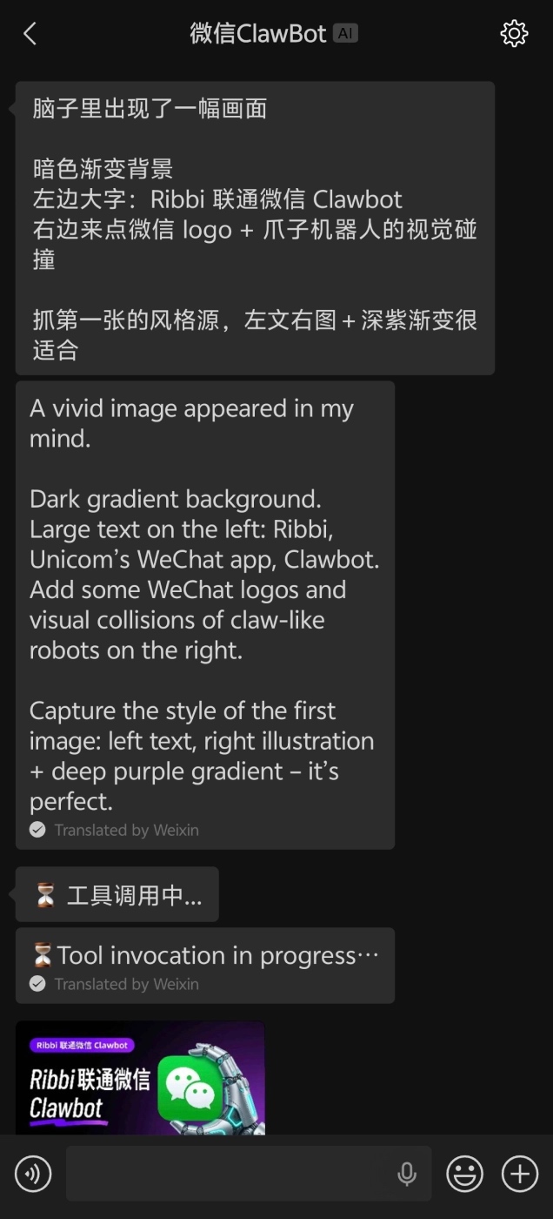553x1219 pixels.
Task: Click hourglass in Tool invocation message
Action: pyautogui.click(x=42, y=955)
